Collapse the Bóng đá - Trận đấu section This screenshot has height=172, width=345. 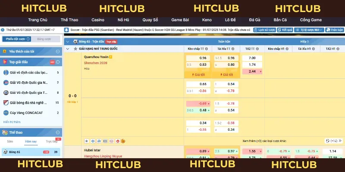coord(68,42)
